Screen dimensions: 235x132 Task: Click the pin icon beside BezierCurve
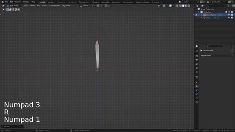(x=232, y=51)
